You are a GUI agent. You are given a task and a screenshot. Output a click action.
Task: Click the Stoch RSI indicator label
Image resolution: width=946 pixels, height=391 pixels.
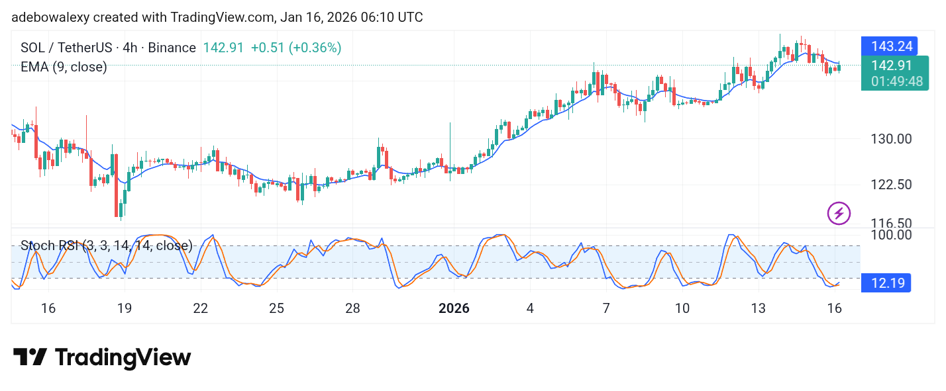[107, 246]
